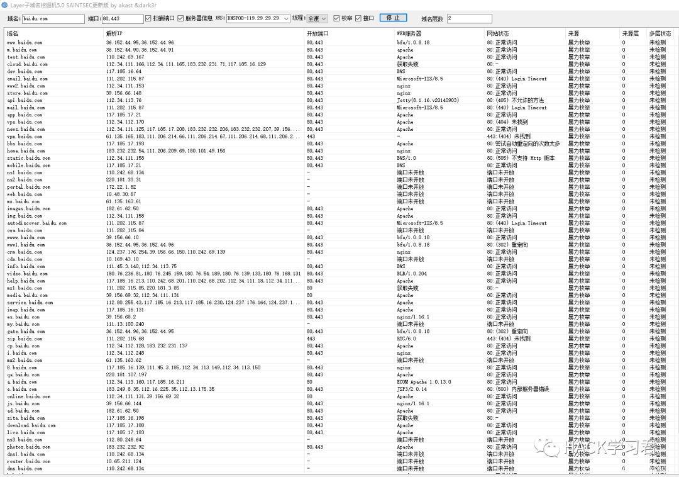Click the JSP3/2.0.14 server cell
The height and width of the screenshot is (477, 679).
tap(412, 389)
